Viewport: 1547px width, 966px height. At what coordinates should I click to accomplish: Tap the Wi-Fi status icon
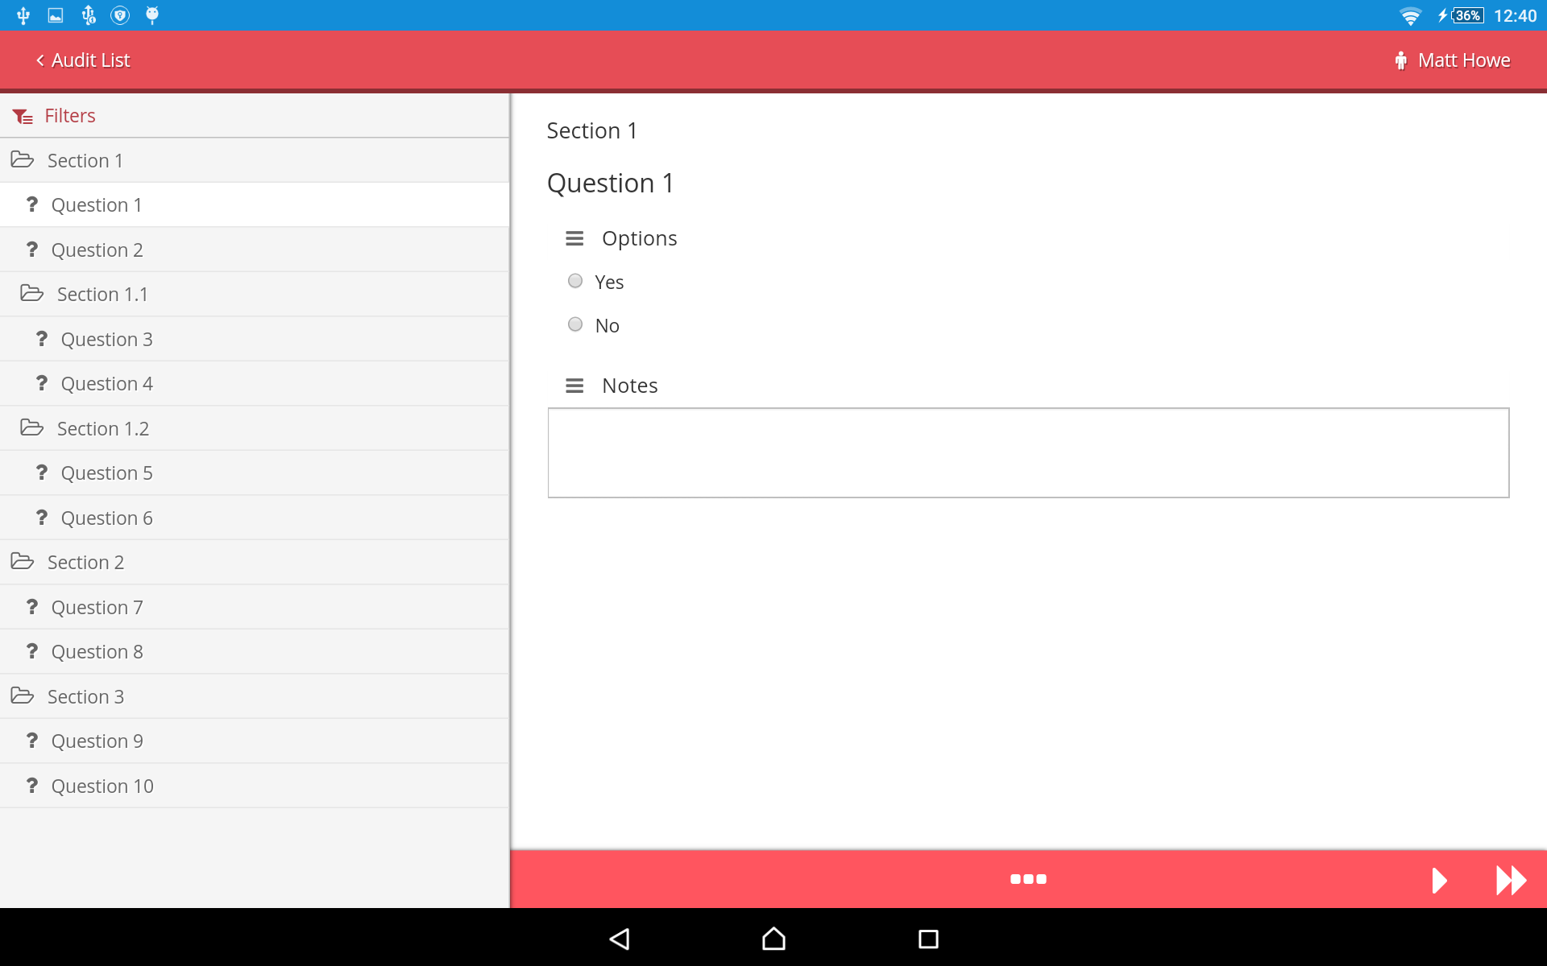coord(1410,15)
